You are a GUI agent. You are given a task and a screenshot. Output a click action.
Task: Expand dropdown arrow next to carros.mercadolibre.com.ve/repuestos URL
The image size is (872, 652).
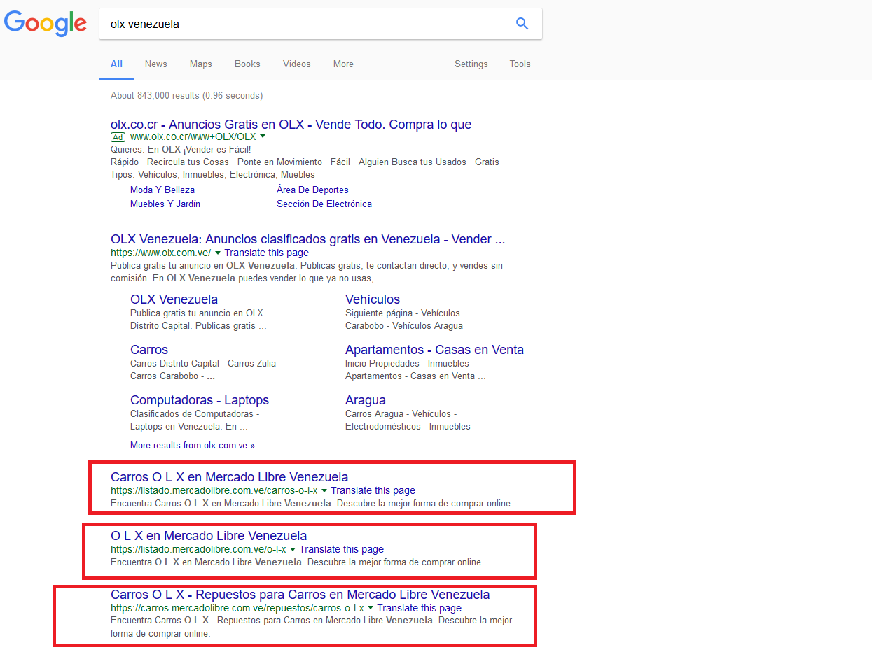click(x=371, y=608)
